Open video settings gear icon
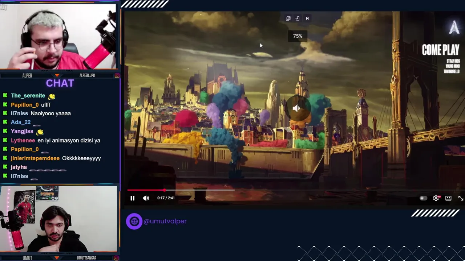The width and height of the screenshot is (465, 261). (x=436, y=198)
